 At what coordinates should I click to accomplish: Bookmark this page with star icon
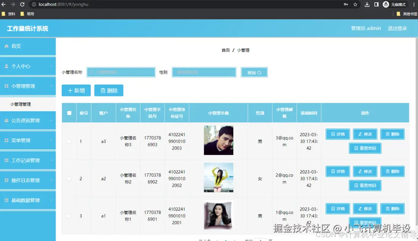coord(355,4)
